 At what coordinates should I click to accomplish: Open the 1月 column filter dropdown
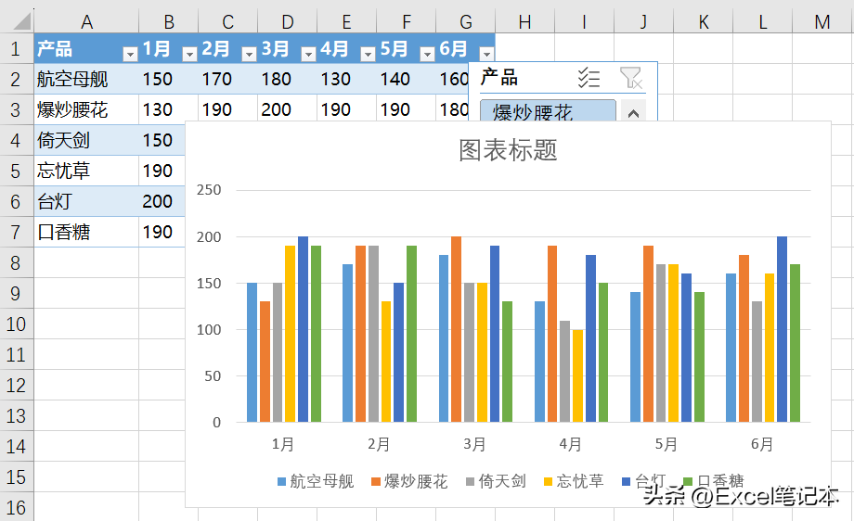click(x=189, y=53)
